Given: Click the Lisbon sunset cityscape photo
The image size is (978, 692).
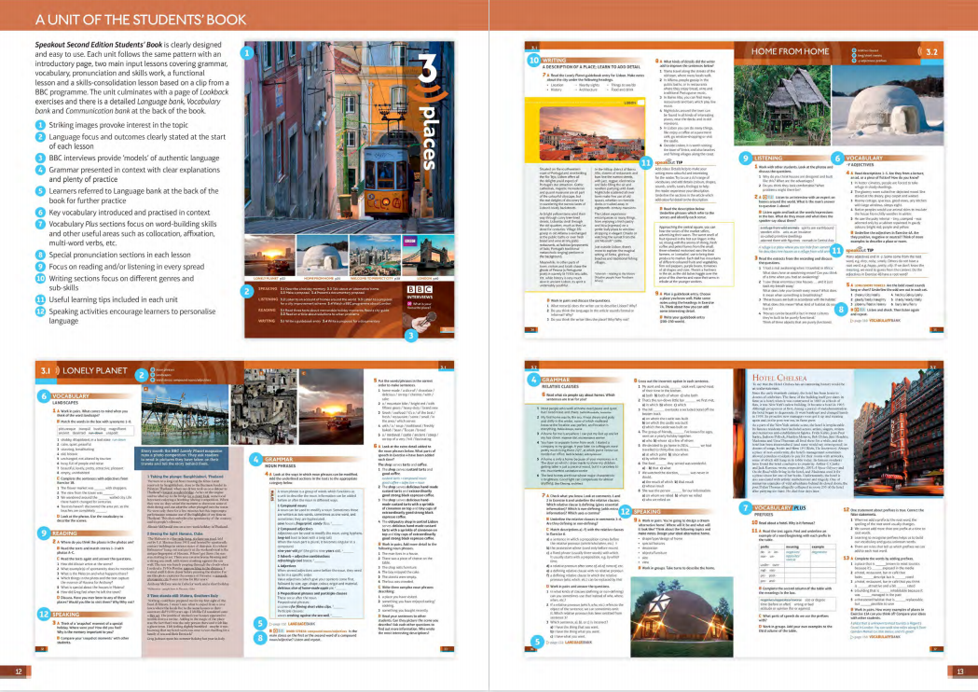Looking at the screenshot, I should click(x=592, y=134).
